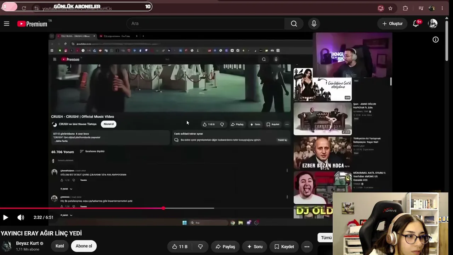Open the Beyaz Kurt channel name link
The image size is (453, 255).
[x=27, y=243]
